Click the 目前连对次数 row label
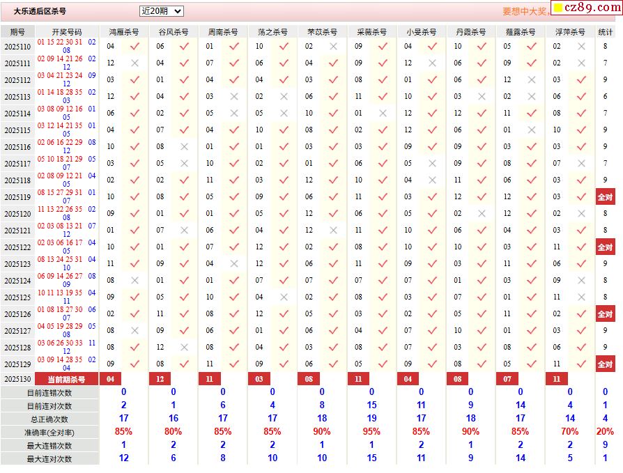623x473 pixels. [49, 405]
